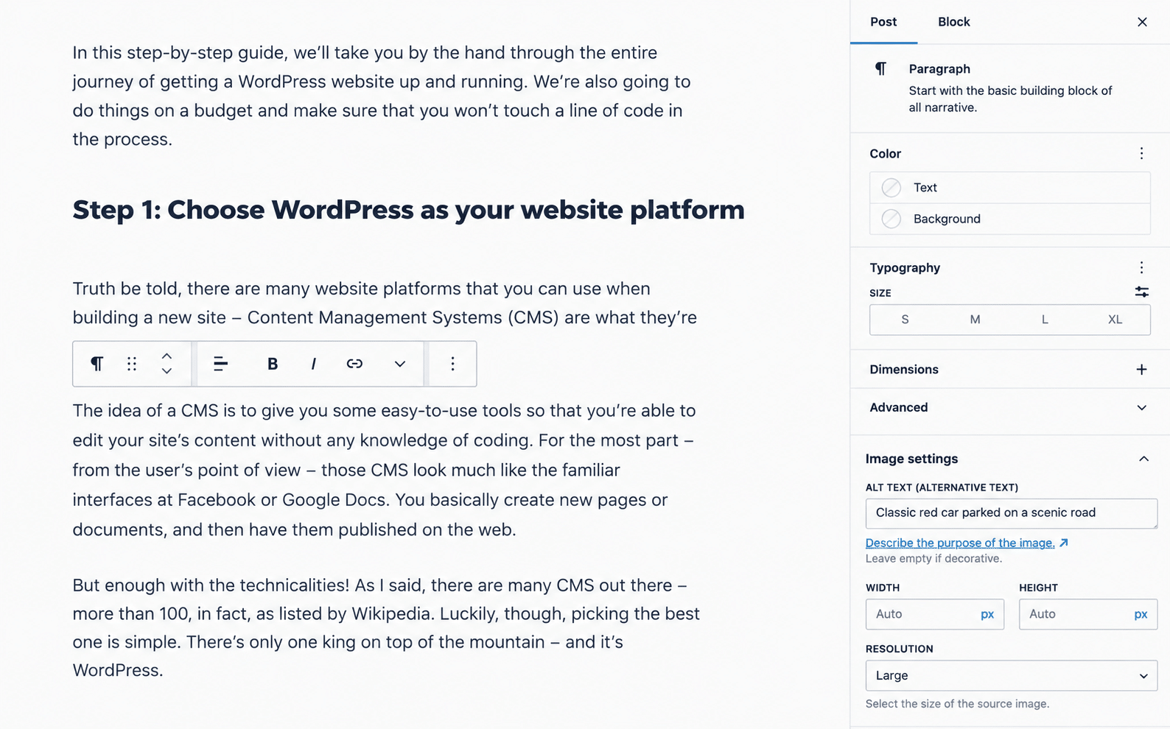Open the text alignment options
Screen dimensions: 1170x729
tap(220, 364)
